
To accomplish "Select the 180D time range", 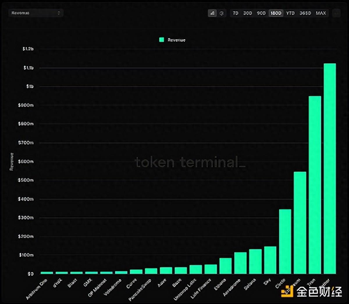I will (276, 13).
